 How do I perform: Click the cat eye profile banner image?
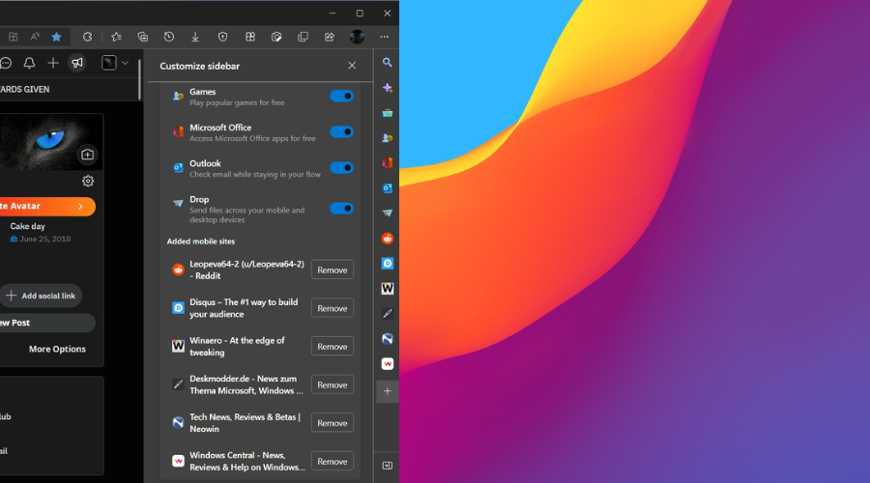click(51, 142)
